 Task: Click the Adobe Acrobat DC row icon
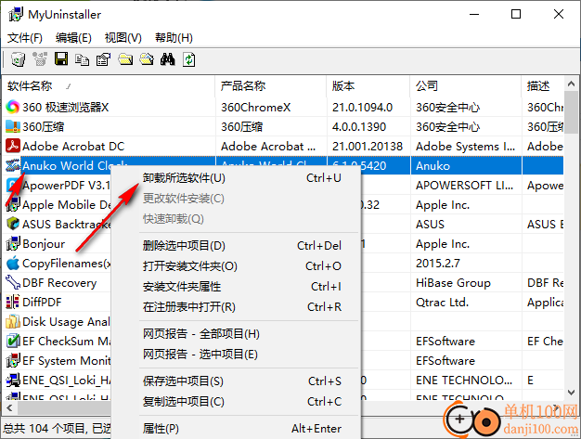[x=13, y=146]
